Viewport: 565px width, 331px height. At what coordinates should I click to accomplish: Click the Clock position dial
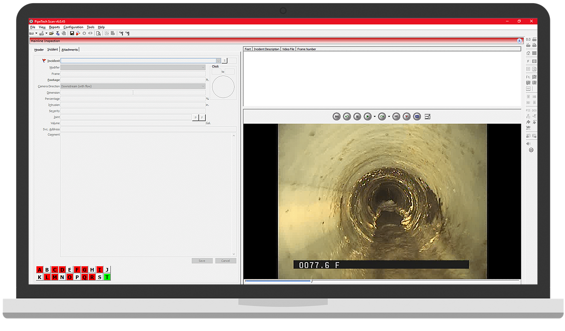point(223,87)
